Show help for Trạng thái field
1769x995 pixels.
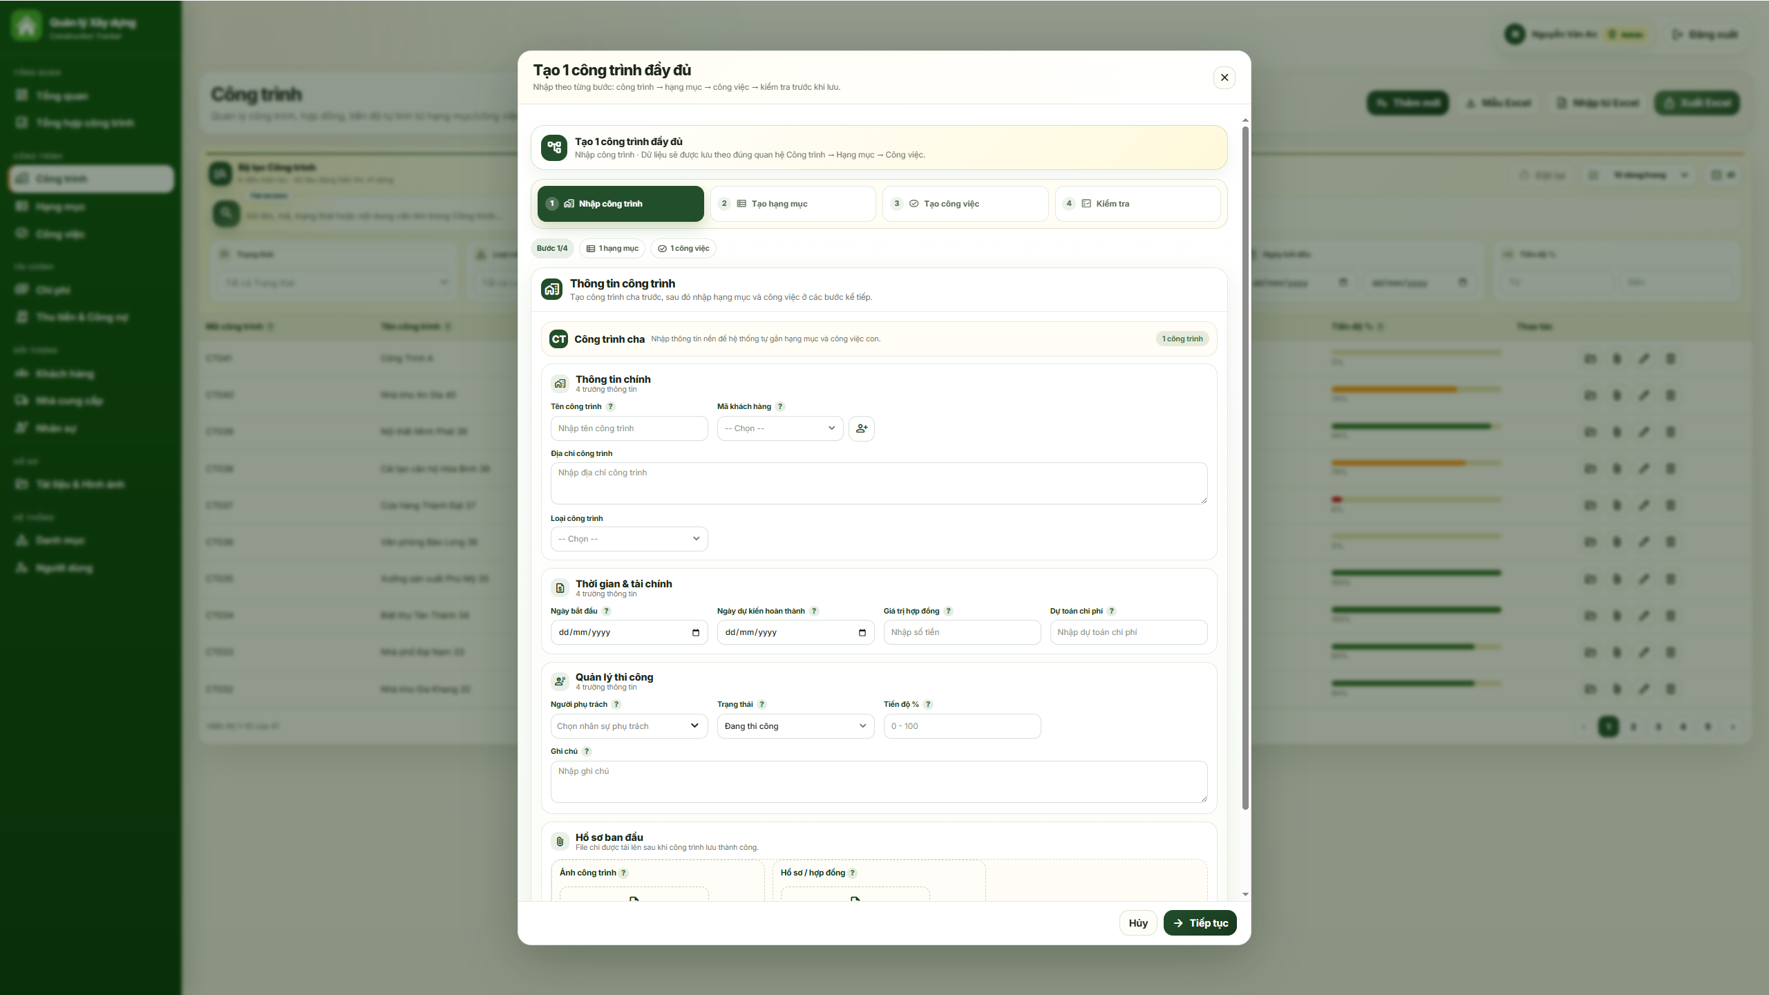coord(761,704)
